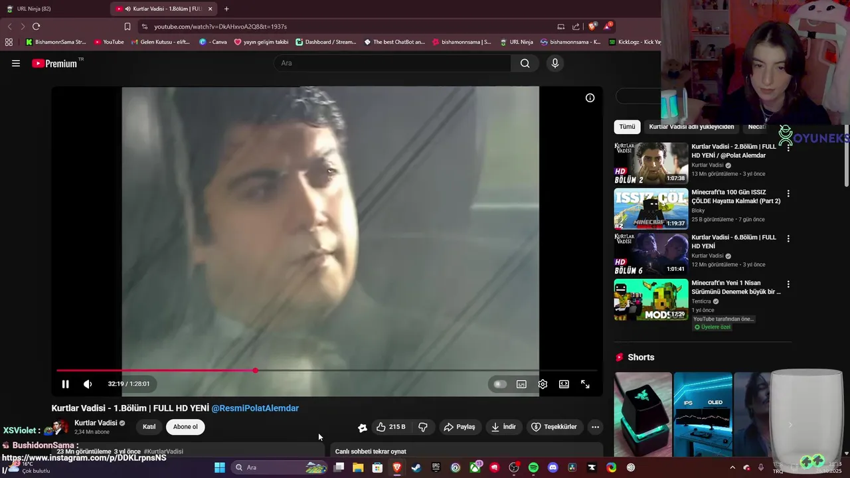Viewport: 850px width, 478px height.
Task: Open video info card icon
Action: tap(590, 98)
